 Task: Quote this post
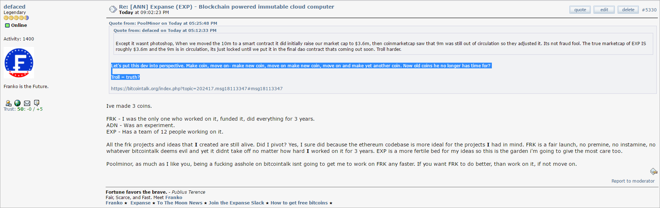tap(580, 10)
